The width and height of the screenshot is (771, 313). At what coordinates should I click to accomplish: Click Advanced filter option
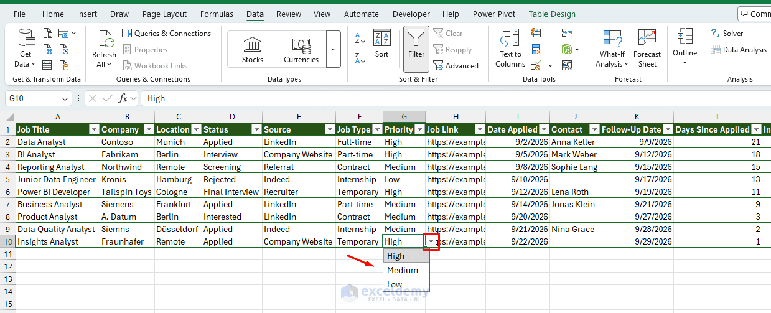[x=456, y=66]
